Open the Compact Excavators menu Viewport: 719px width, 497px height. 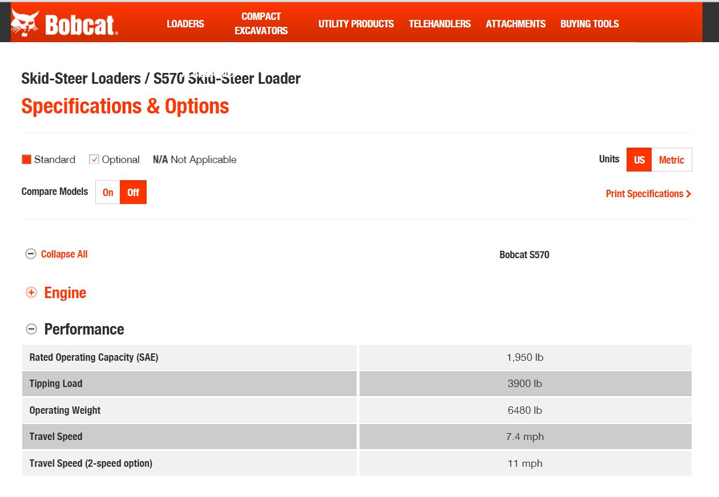(261, 23)
